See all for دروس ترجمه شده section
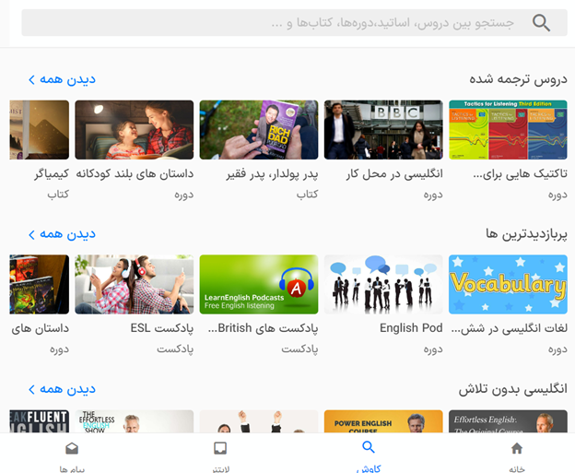This screenshot has width=575, height=473. click(62, 79)
